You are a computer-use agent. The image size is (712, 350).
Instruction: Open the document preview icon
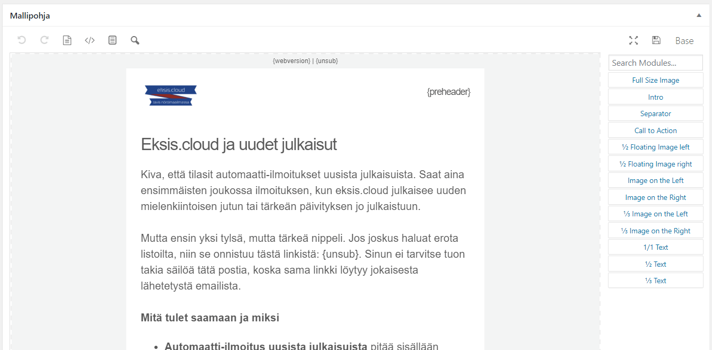(67, 40)
